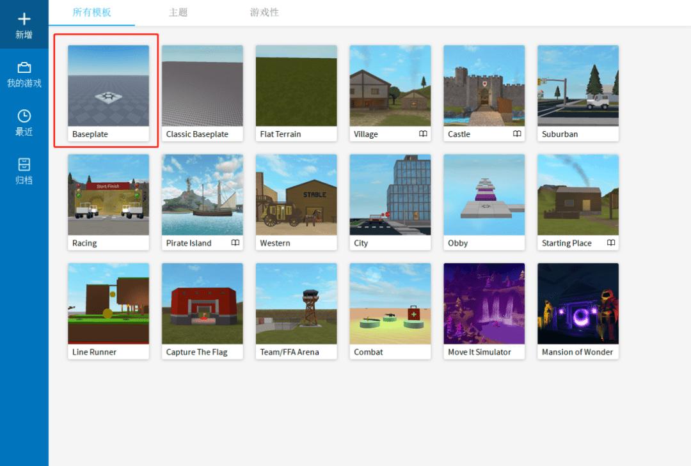Select the Move It Simulator template
This screenshot has height=466, width=691.
[x=484, y=304]
